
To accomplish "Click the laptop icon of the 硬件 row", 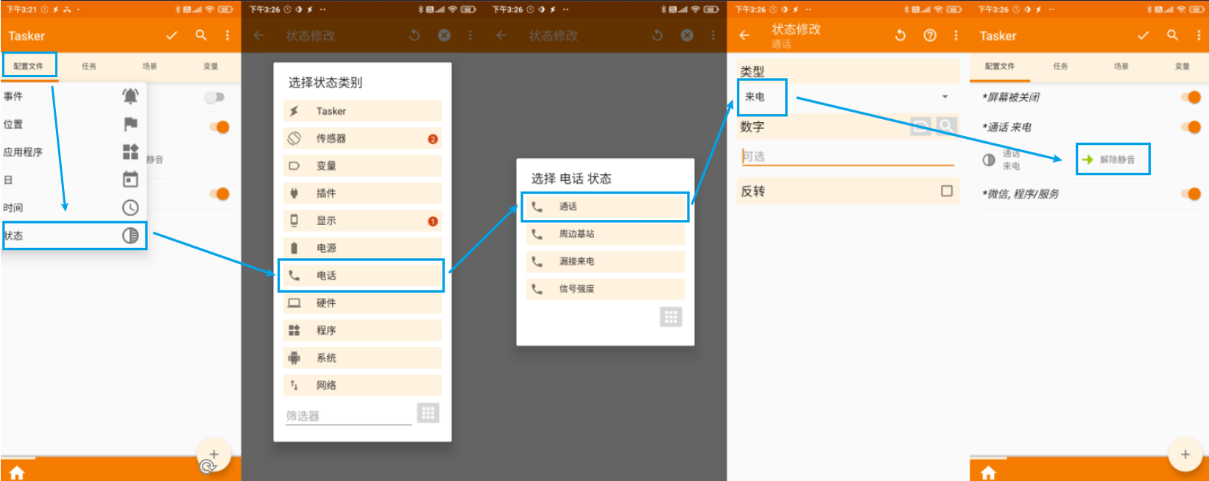I will [x=294, y=303].
